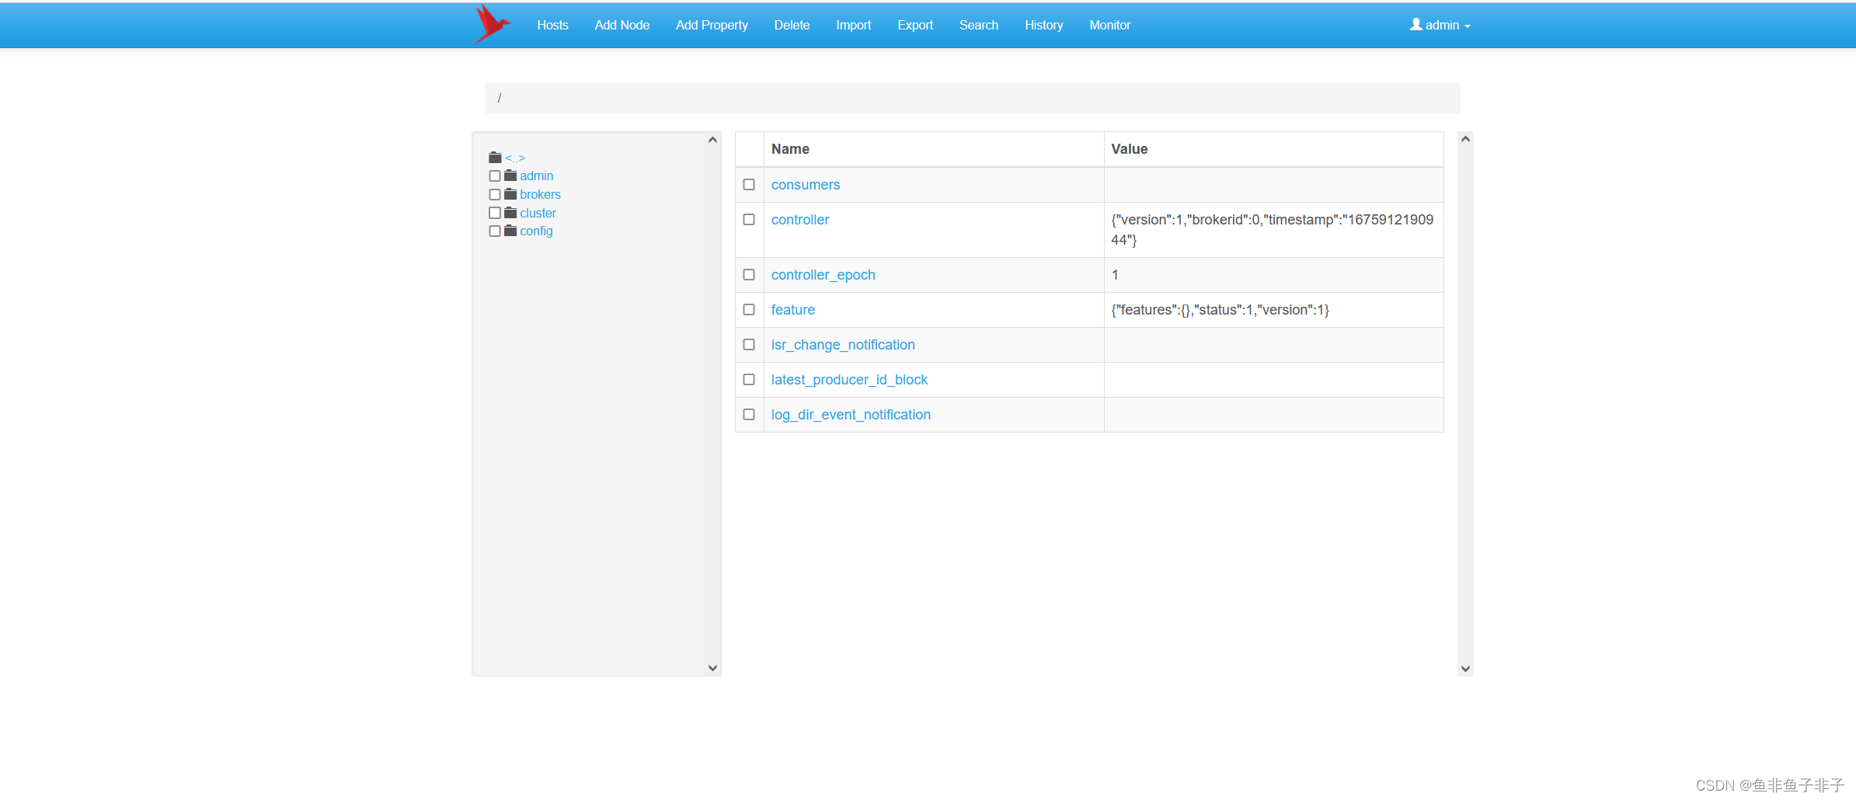1856x800 pixels.
Task: Click the admin folder icon
Action: (510, 176)
